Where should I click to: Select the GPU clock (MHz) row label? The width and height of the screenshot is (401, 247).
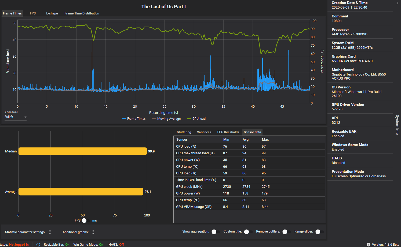click(x=189, y=187)
